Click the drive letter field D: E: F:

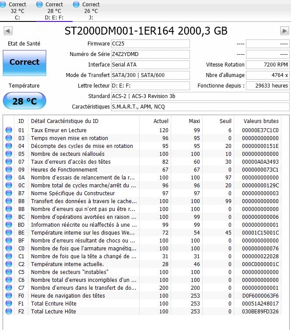150,86
